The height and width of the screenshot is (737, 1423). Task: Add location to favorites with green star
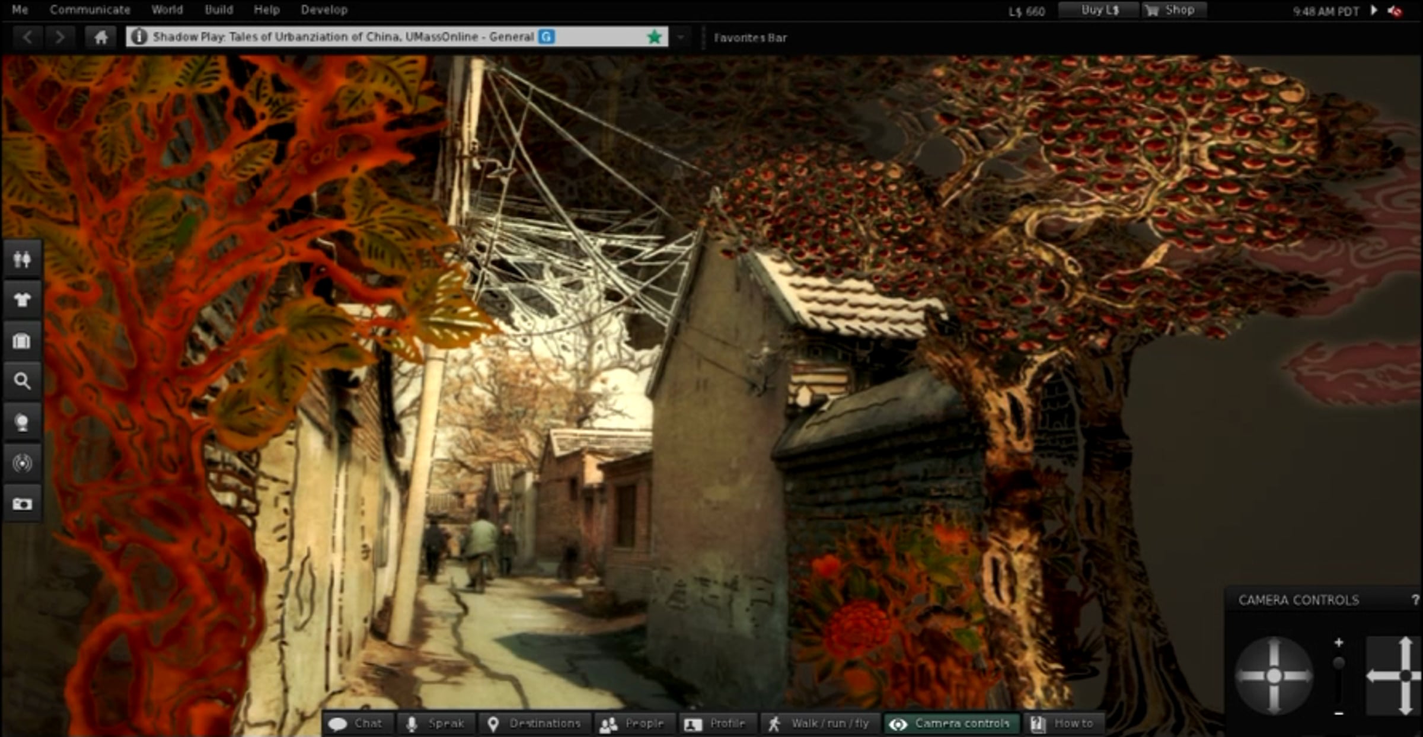point(654,37)
